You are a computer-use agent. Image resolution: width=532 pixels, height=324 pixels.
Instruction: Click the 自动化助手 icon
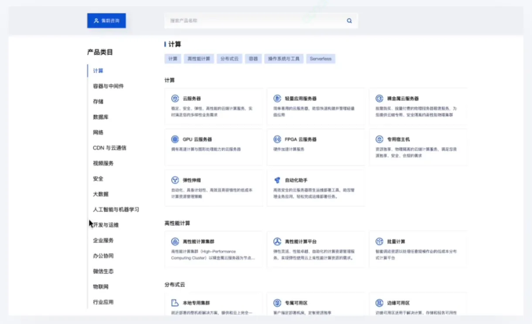click(277, 180)
